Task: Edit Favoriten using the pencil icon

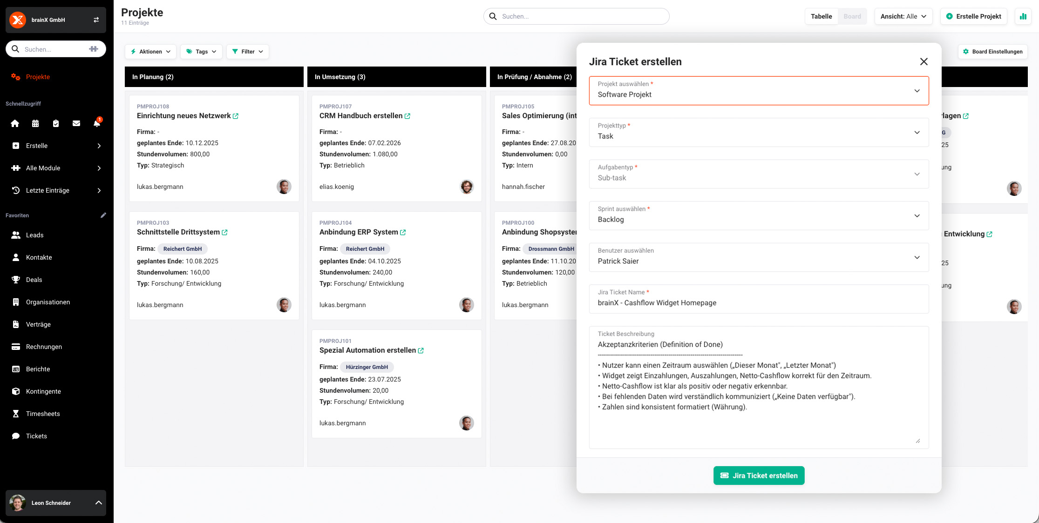Action: [x=103, y=215]
